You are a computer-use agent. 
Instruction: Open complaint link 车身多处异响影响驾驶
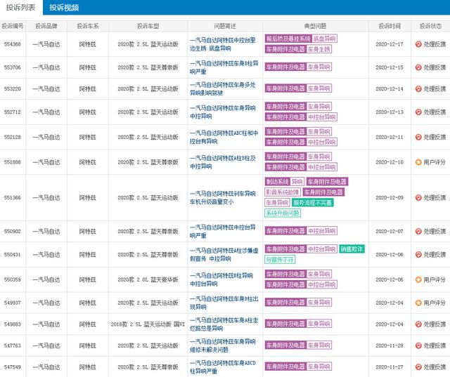(x=223, y=88)
